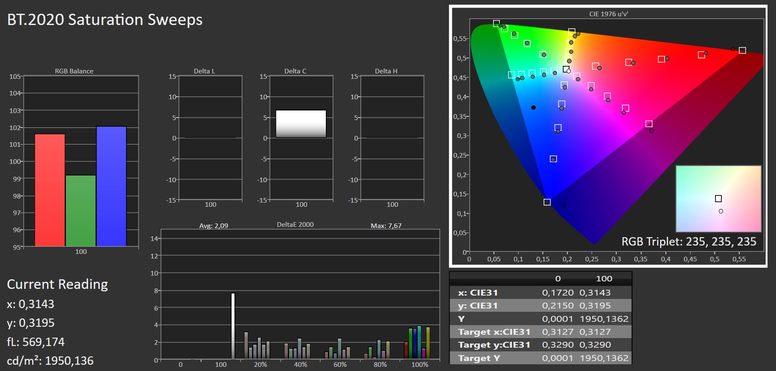This screenshot has width=776, height=371.
Task: Click the CIE 1976 u'v' chart title
Action: click(609, 14)
